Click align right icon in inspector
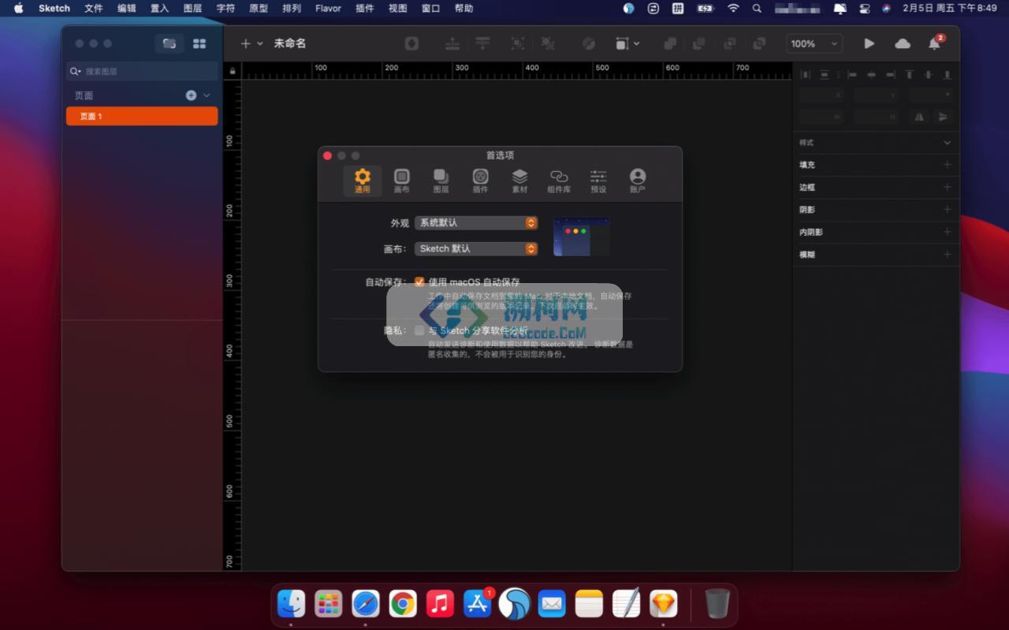Screen dimensions: 1009x630 (x=890, y=75)
